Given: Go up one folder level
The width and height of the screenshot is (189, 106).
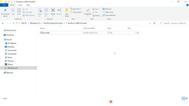Looking at the screenshot, I should pyautogui.click(x=14, y=23).
